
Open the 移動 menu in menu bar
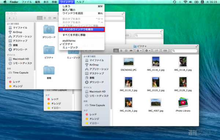[54, 2]
